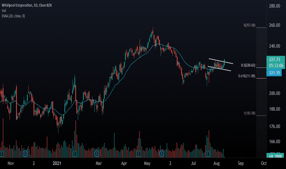
Task: Click the 2021 label on time axis
Action: (x=57, y=163)
